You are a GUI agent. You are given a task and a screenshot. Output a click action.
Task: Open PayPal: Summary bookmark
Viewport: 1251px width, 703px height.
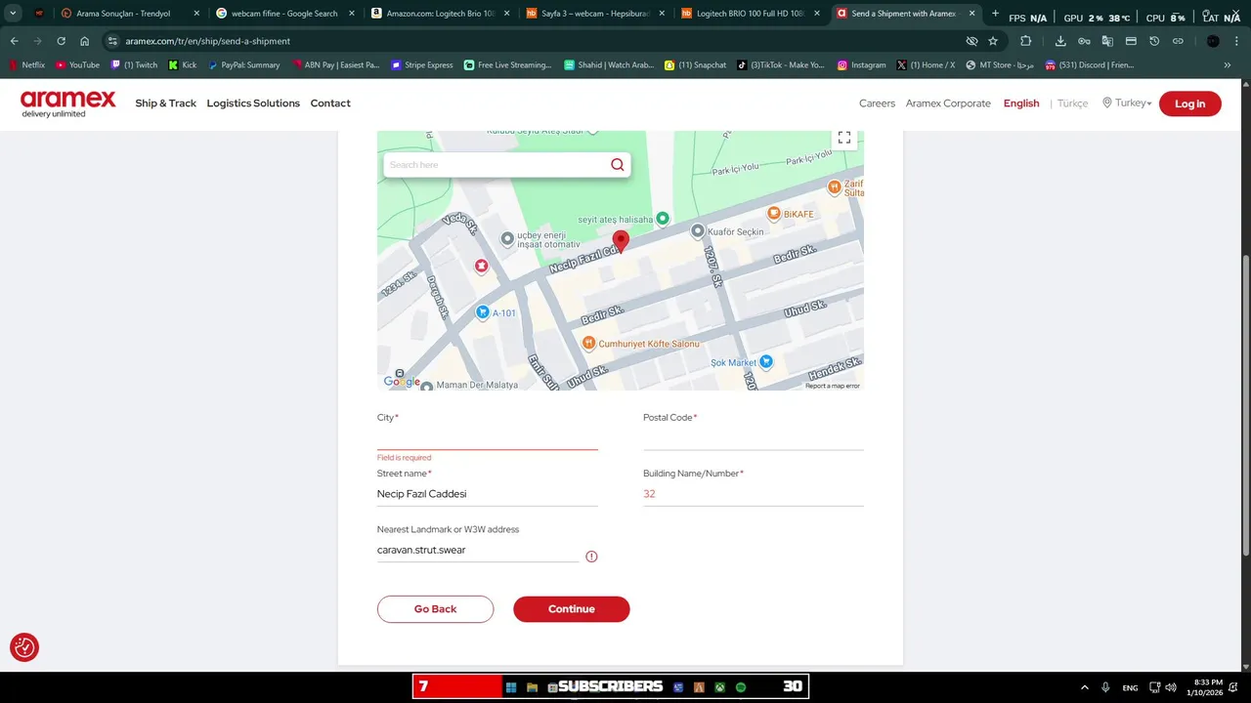click(x=243, y=65)
